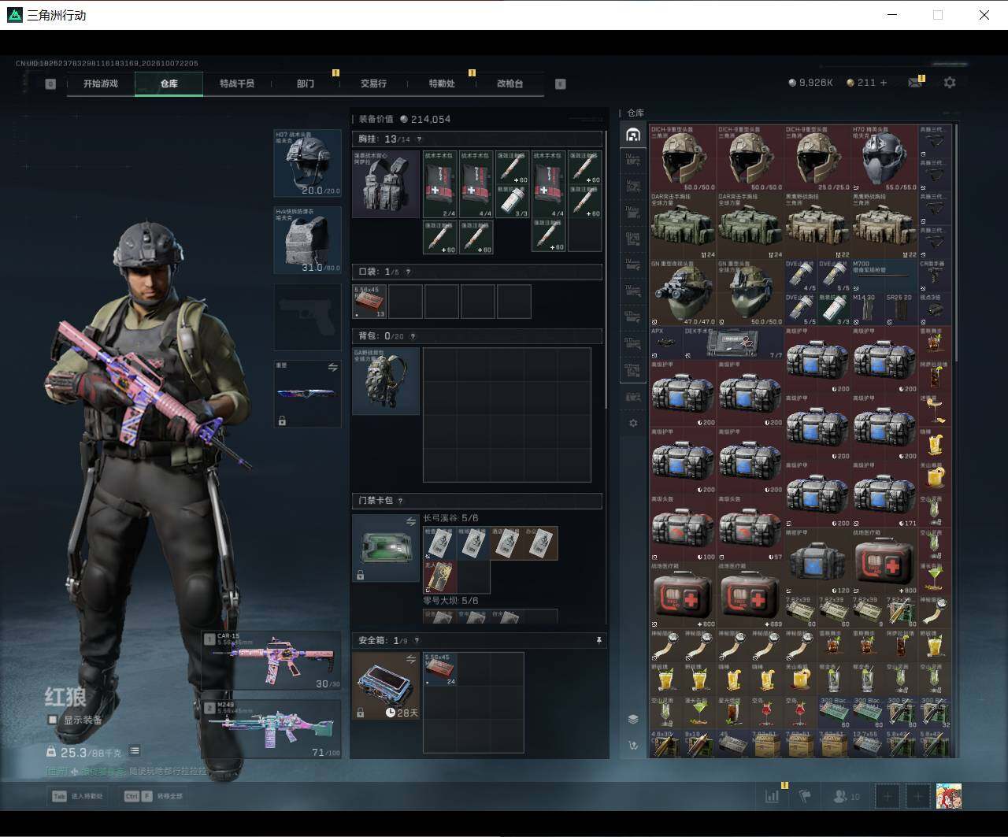Click the flag icon in bottom bar
This screenshot has width=1008, height=837.
[805, 796]
